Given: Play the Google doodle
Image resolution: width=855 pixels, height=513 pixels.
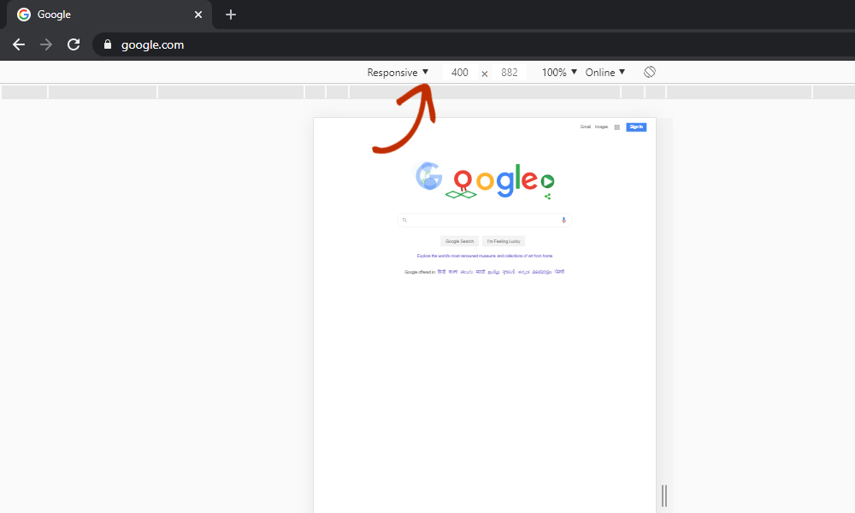Looking at the screenshot, I should [x=547, y=180].
